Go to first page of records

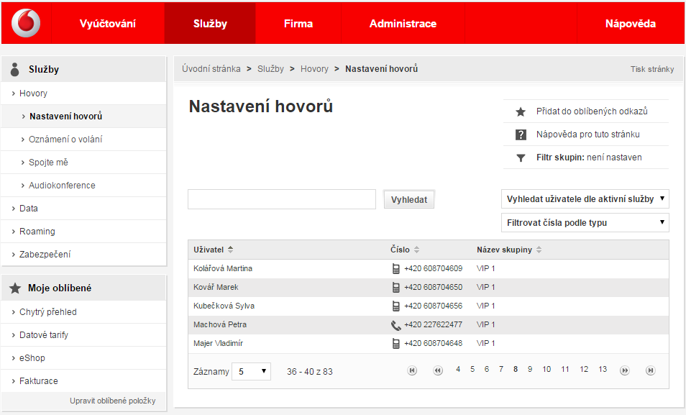coord(412,370)
